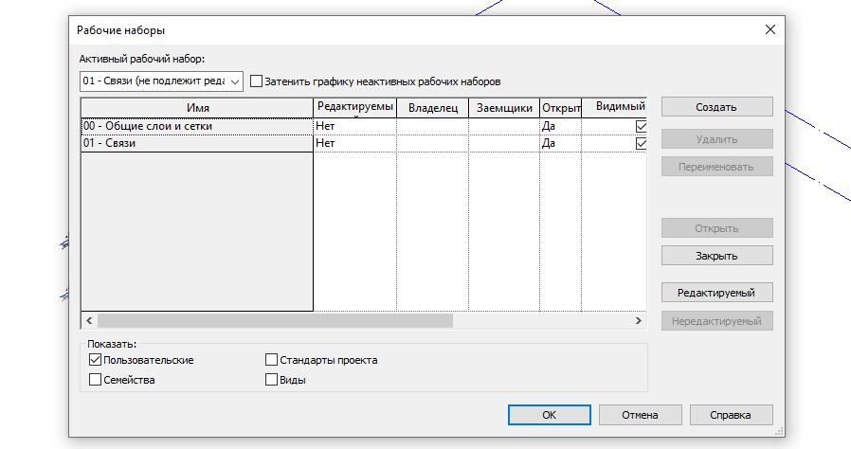Uncheck the 'Пользовательские' checkbox
The height and width of the screenshot is (449, 851).
click(x=95, y=360)
